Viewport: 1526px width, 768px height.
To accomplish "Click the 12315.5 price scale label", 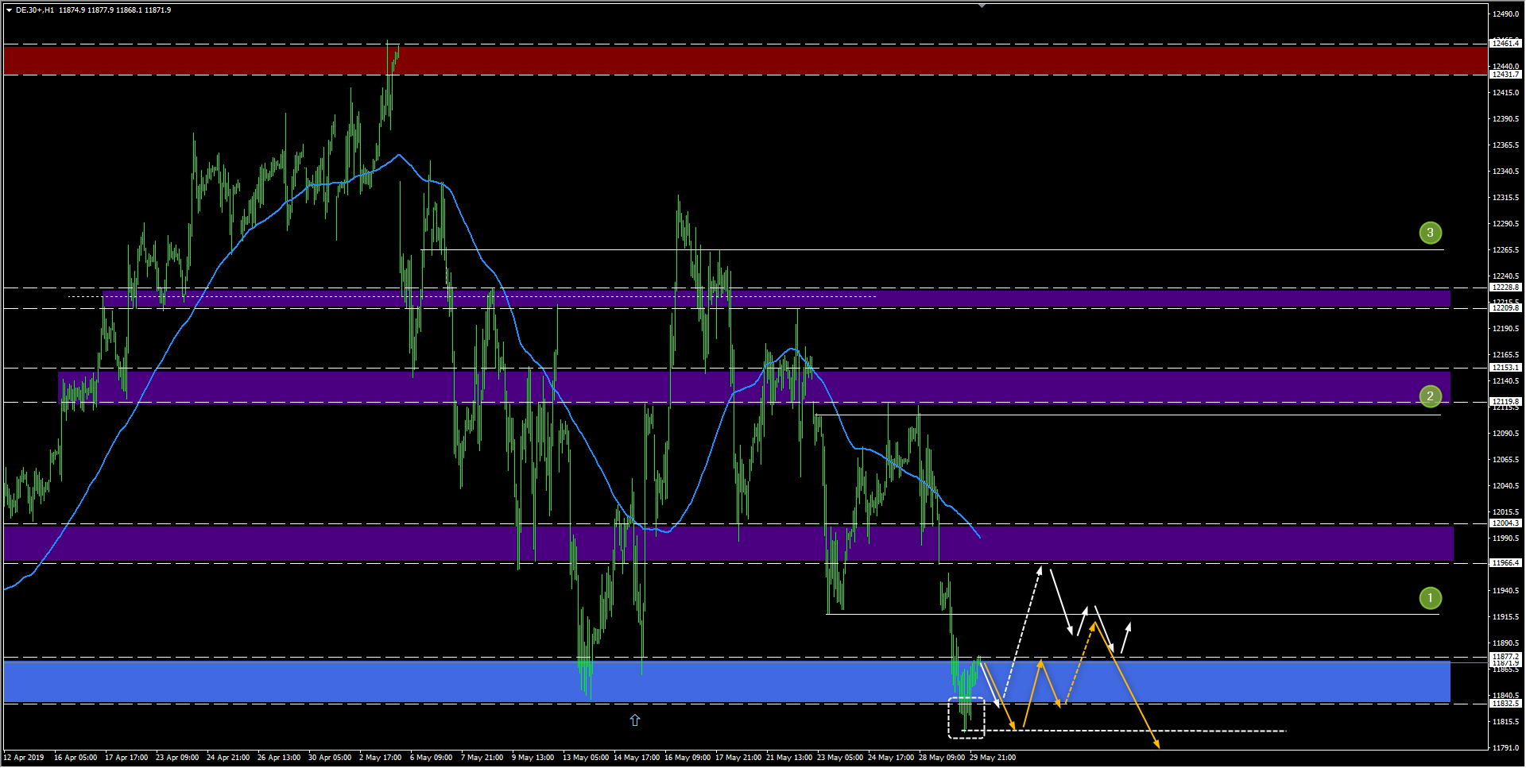I will [1505, 198].
